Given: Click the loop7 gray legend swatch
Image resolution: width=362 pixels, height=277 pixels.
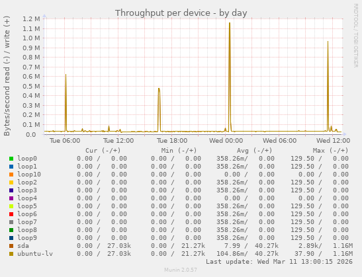Looking at the screenshot, I should [11, 222].
